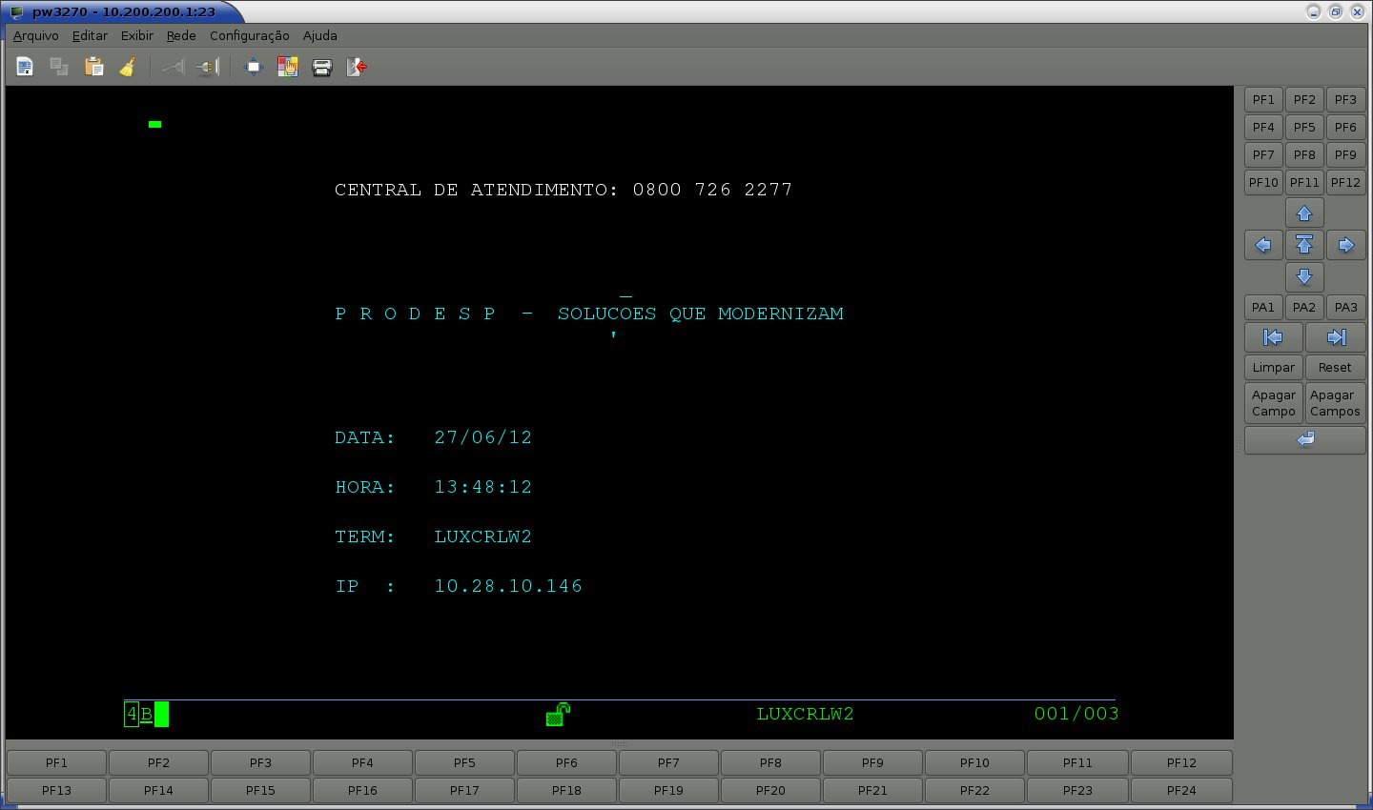Image resolution: width=1373 pixels, height=810 pixels.
Task: Click the previous field back-tab icon
Action: click(1273, 337)
